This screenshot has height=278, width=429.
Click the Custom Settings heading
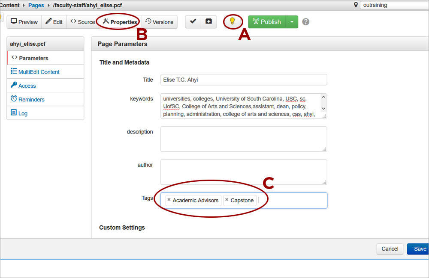pyautogui.click(x=122, y=228)
